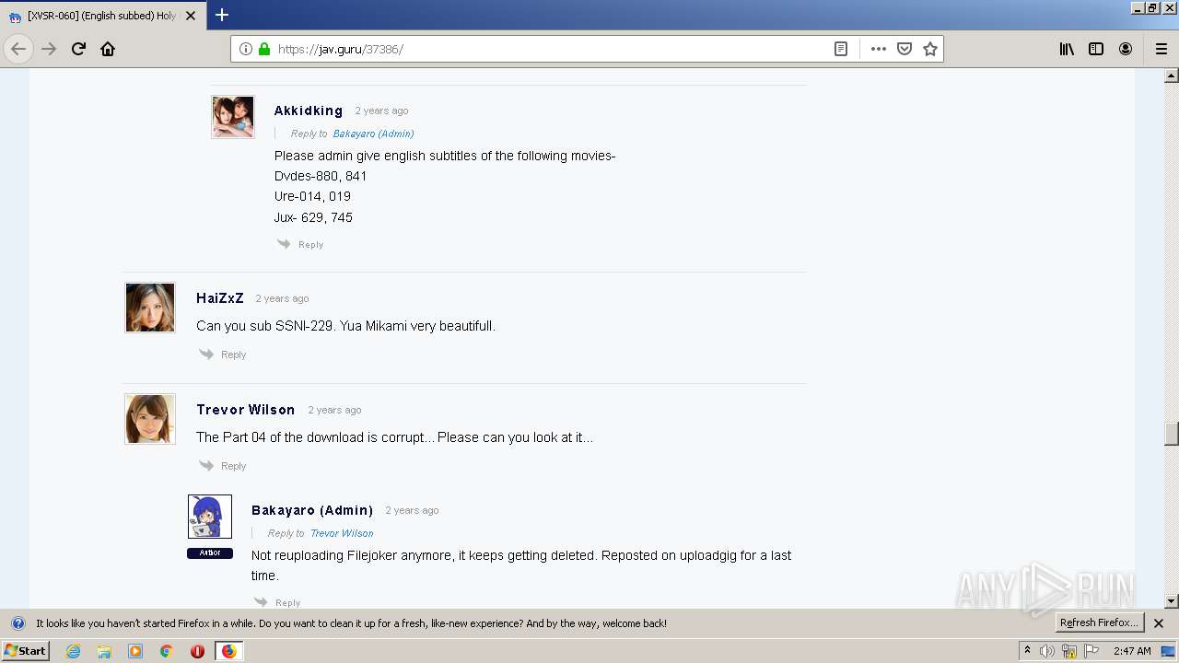Viewport: 1179px width, 663px height.
Task: Go forward to the next page
Action: (x=49, y=49)
